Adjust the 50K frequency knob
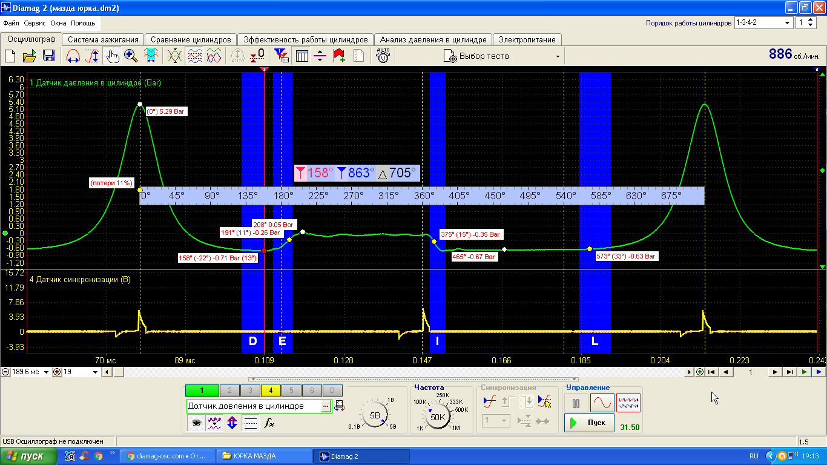Viewport: 827px width, 465px height. click(438, 417)
